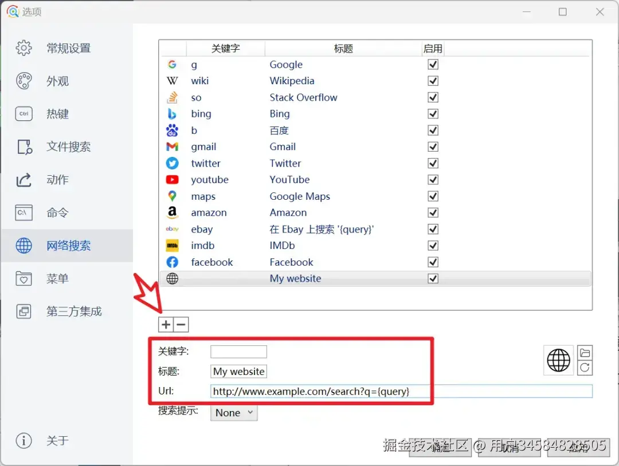Click the Stack Overflow icon

coord(172,97)
